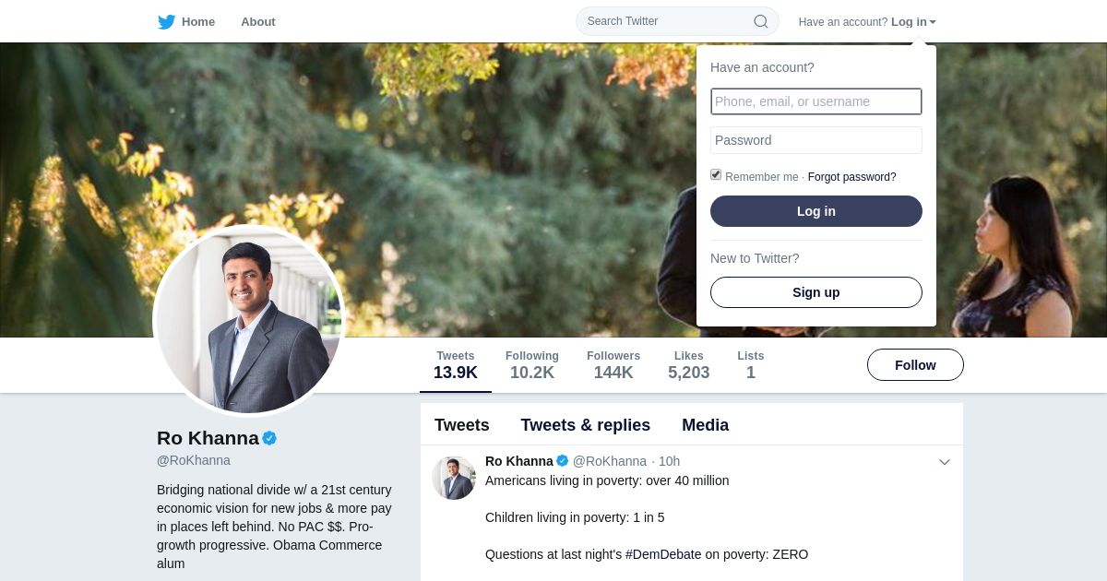Open the #DemDebate hashtag link
Screen dimensions: 1107x581
(x=664, y=554)
